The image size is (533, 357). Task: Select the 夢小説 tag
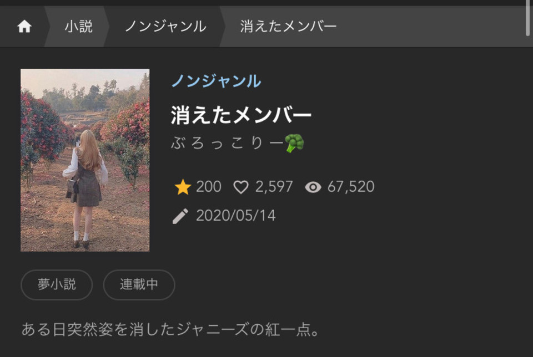(x=57, y=285)
